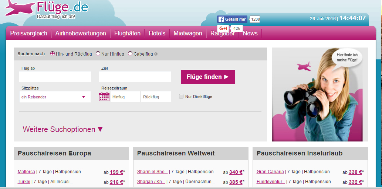This screenshot has height=189, width=382.
Task: Open Preisvergleich in the navigation bar
Action: pos(29,33)
